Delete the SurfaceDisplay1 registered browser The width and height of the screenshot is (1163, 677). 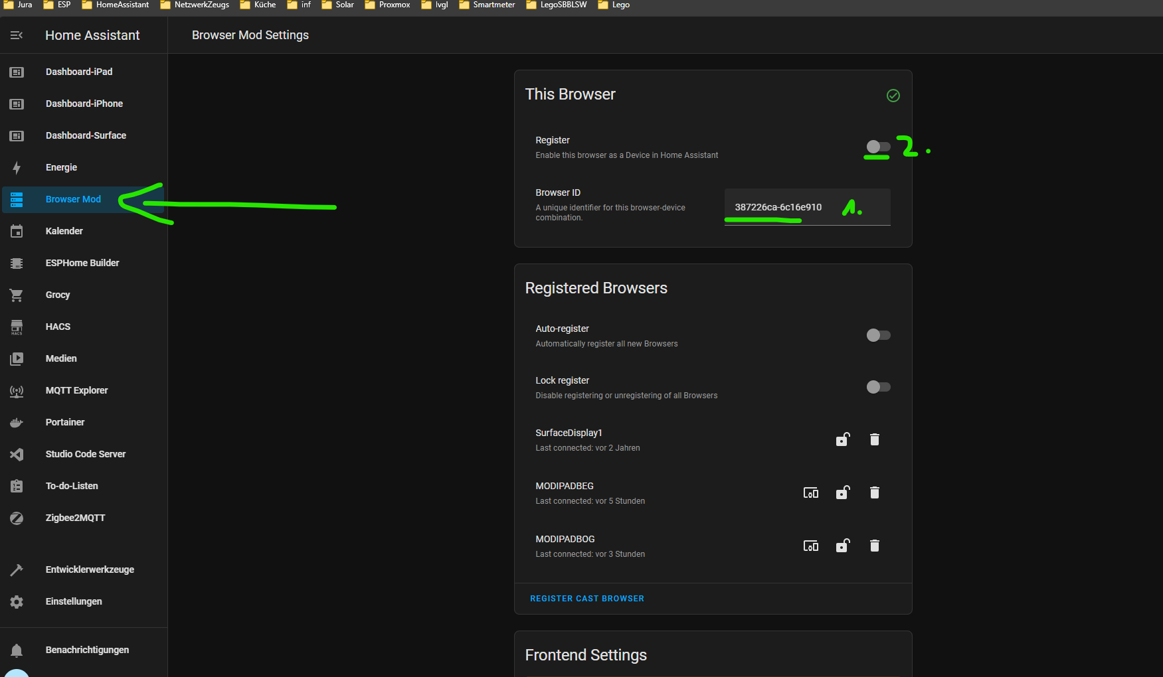(x=874, y=439)
